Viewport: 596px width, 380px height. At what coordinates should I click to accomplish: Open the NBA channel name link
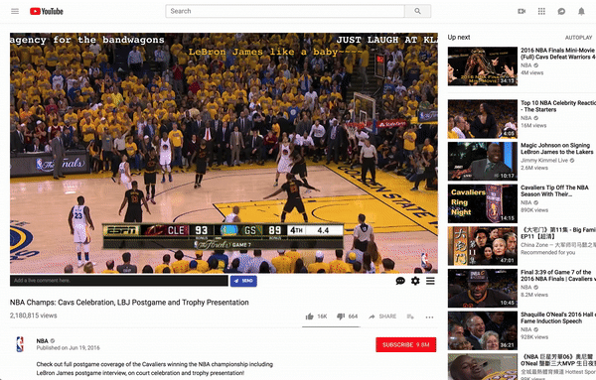click(x=42, y=340)
